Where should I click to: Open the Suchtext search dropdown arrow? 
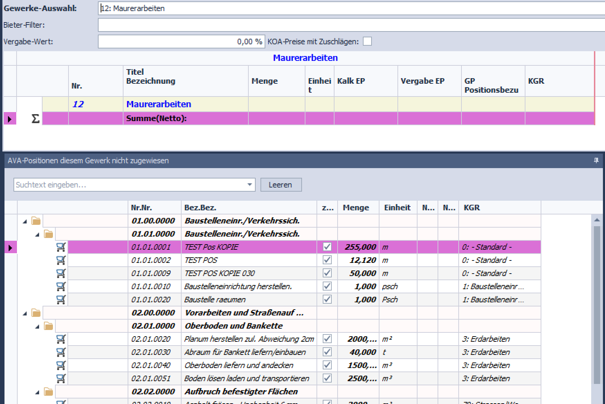[x=249, y=185]
